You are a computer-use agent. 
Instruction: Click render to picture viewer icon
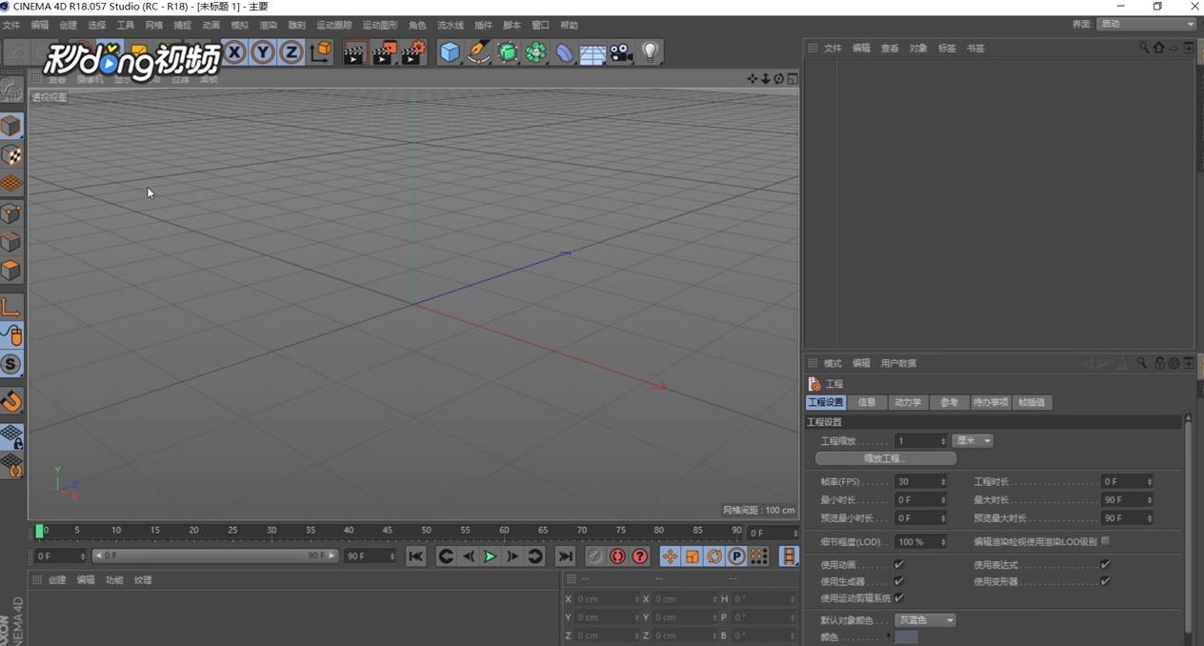[384, 52]
